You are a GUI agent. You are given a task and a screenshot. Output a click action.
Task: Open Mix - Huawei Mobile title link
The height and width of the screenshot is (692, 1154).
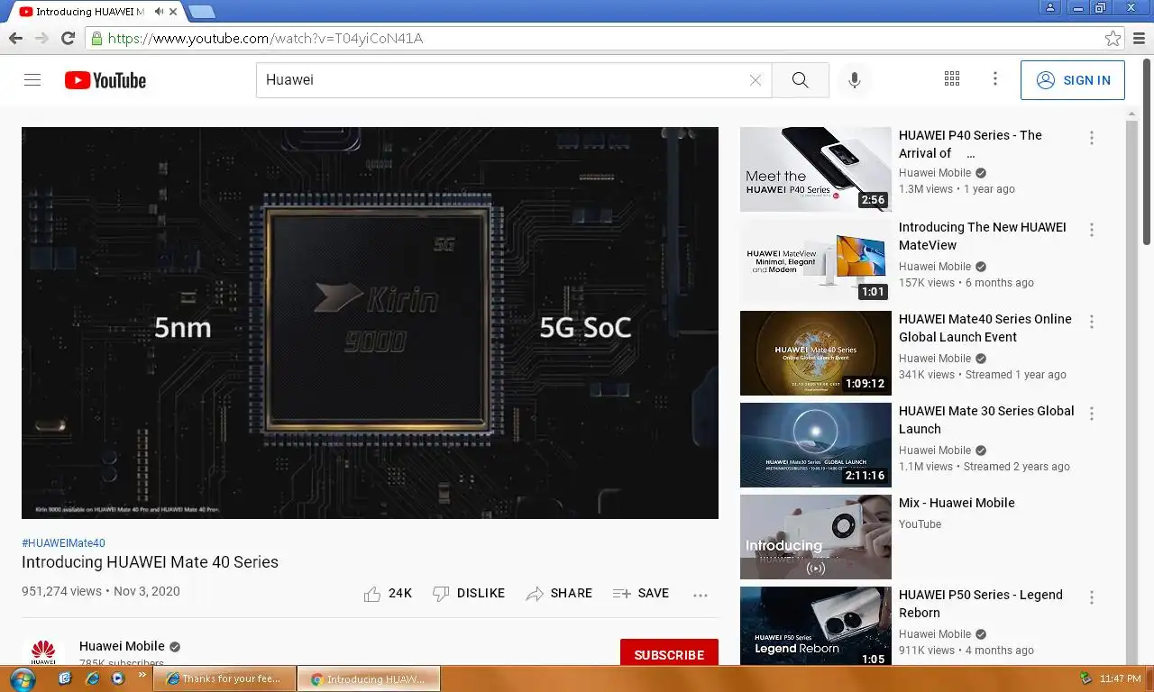957,503
